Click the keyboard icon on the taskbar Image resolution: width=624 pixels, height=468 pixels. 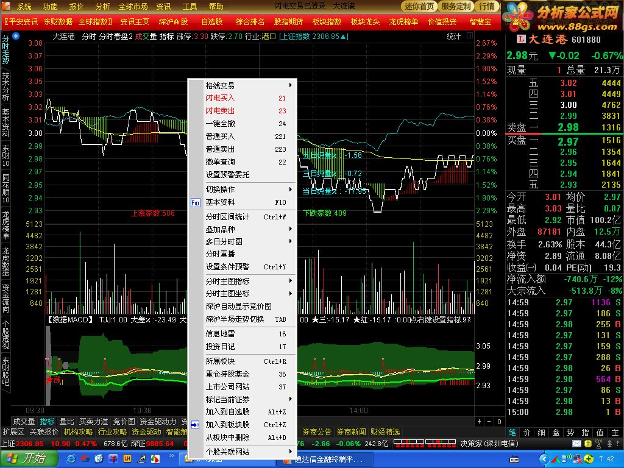pos(514,459)
